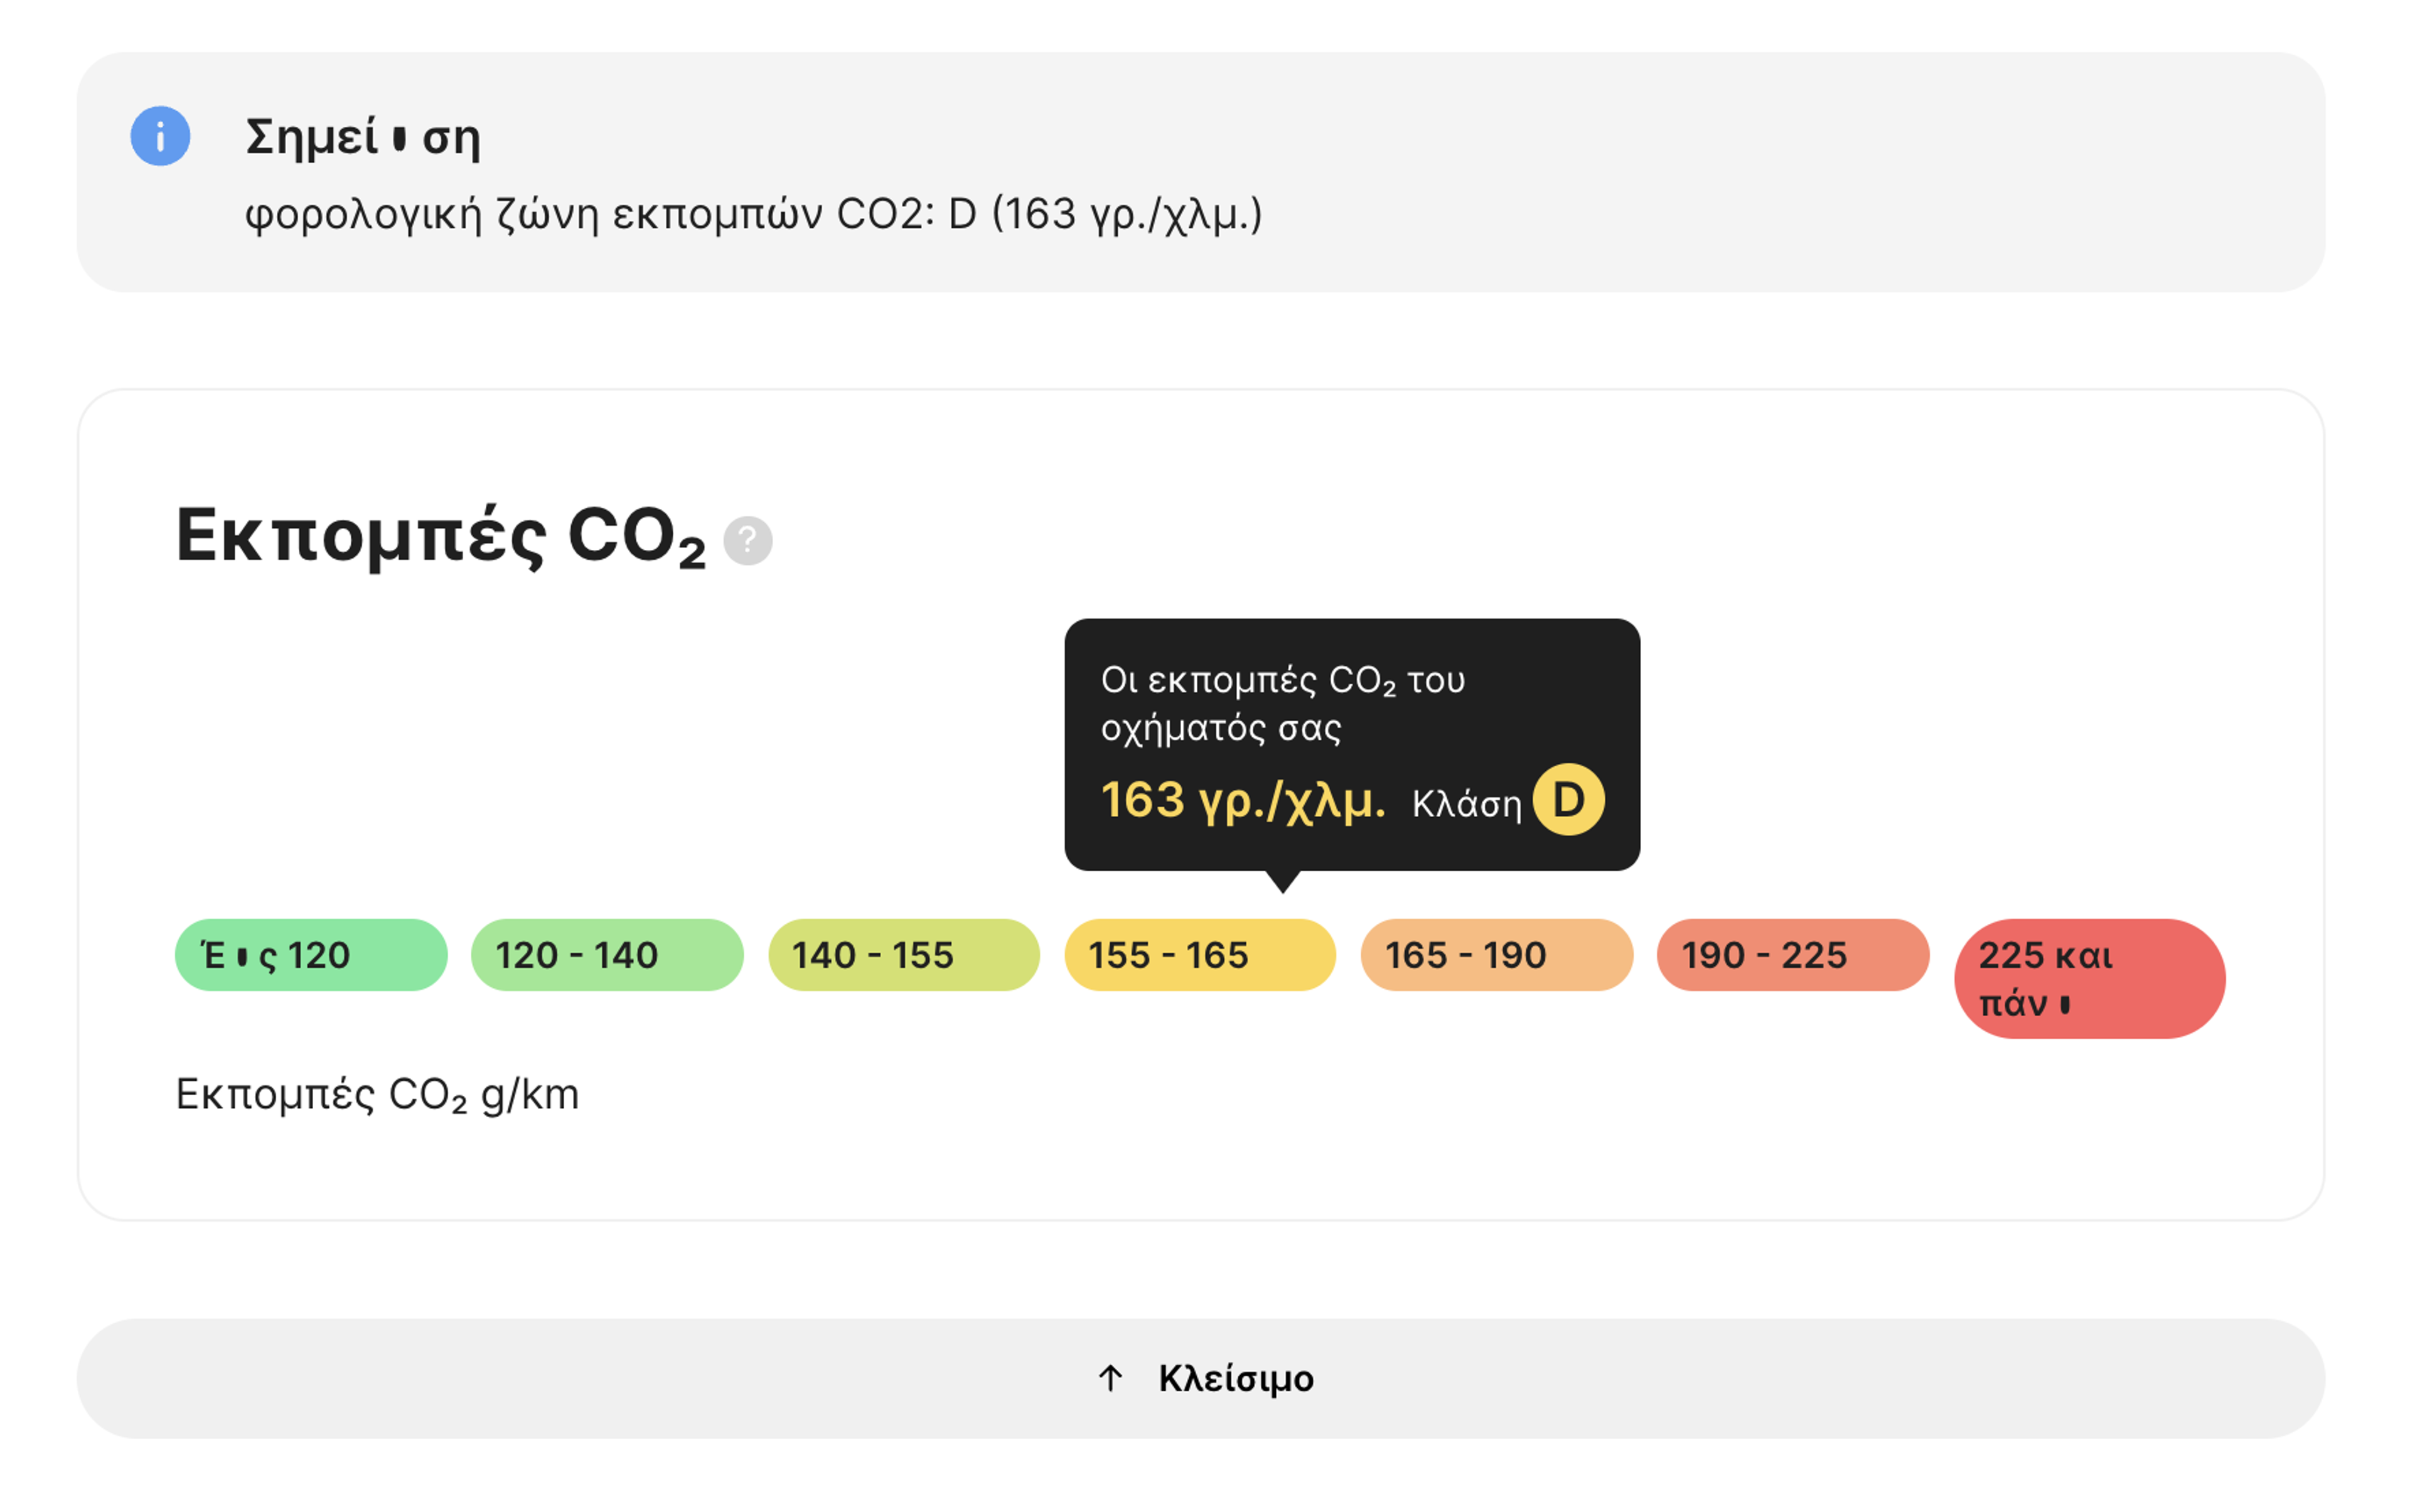Viewport: 2410px width, 1512px height.
Task: Click the grey question mark help icon
Action: pos(748,541)
